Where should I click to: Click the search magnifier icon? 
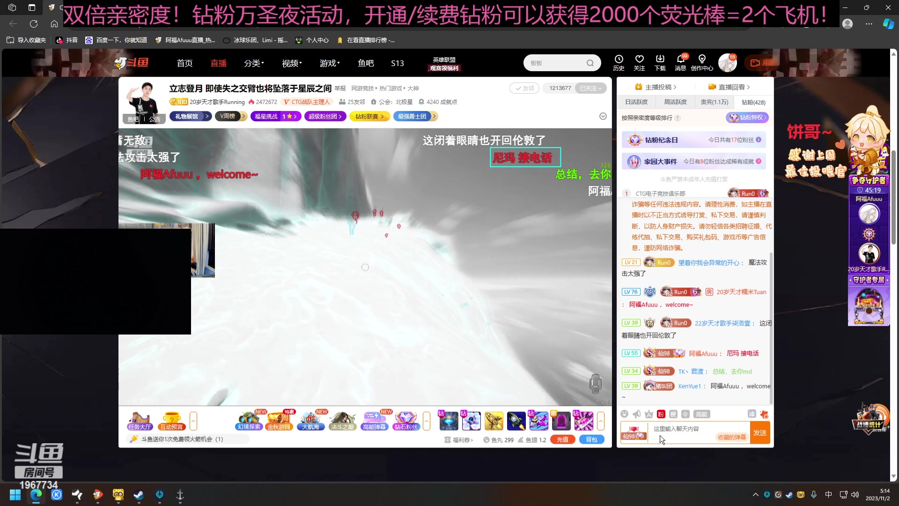[x=590, y=63]
